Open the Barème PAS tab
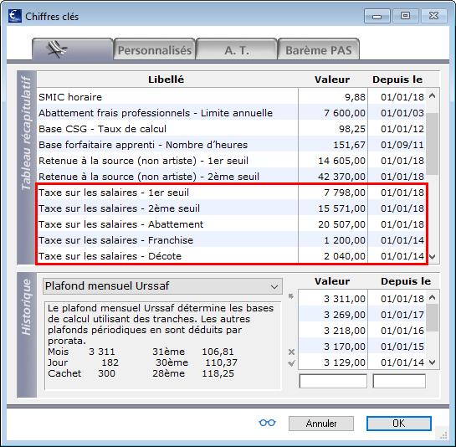This screenshot has height=447, width=456. pos(319,49)
